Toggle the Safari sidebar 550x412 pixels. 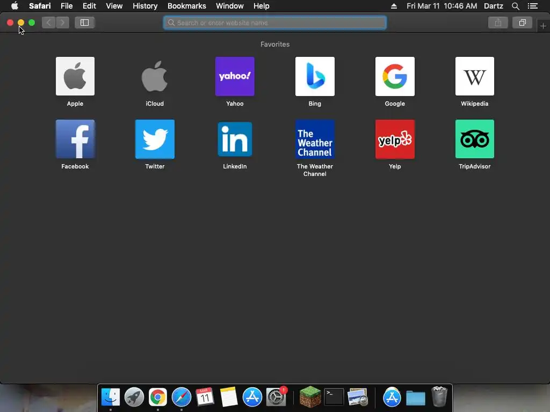[x=84, y=23]
